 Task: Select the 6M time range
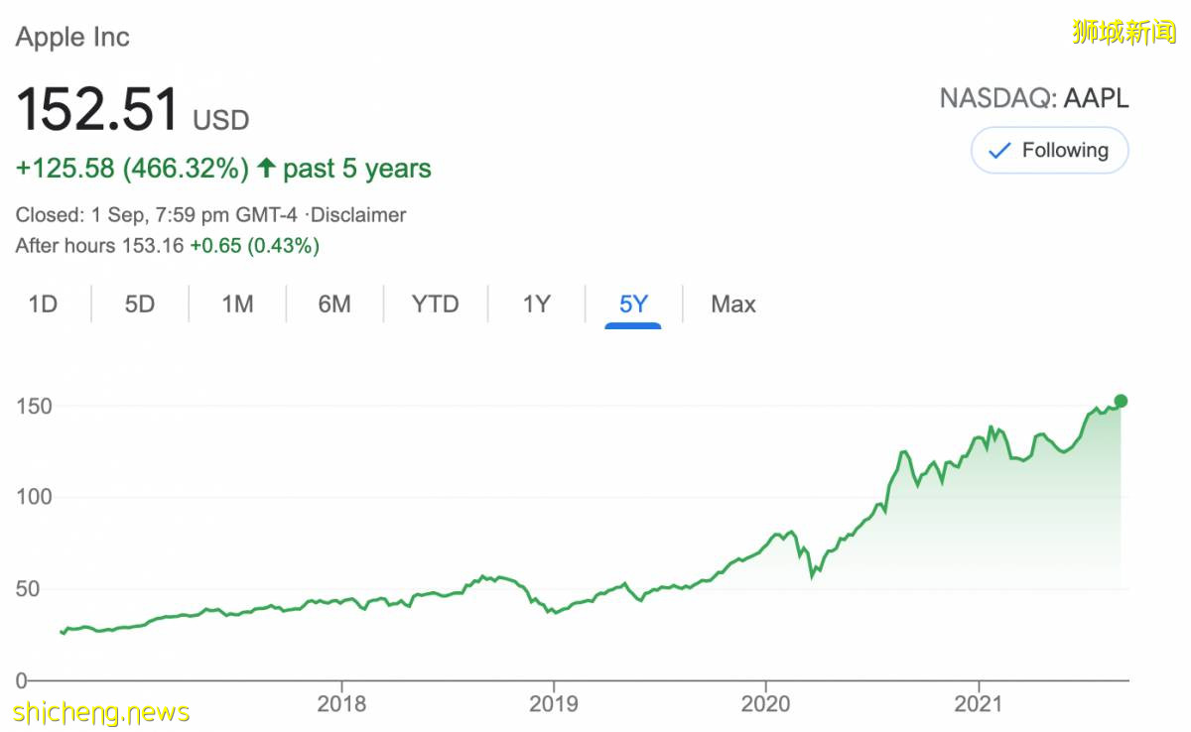click(334, 305)
